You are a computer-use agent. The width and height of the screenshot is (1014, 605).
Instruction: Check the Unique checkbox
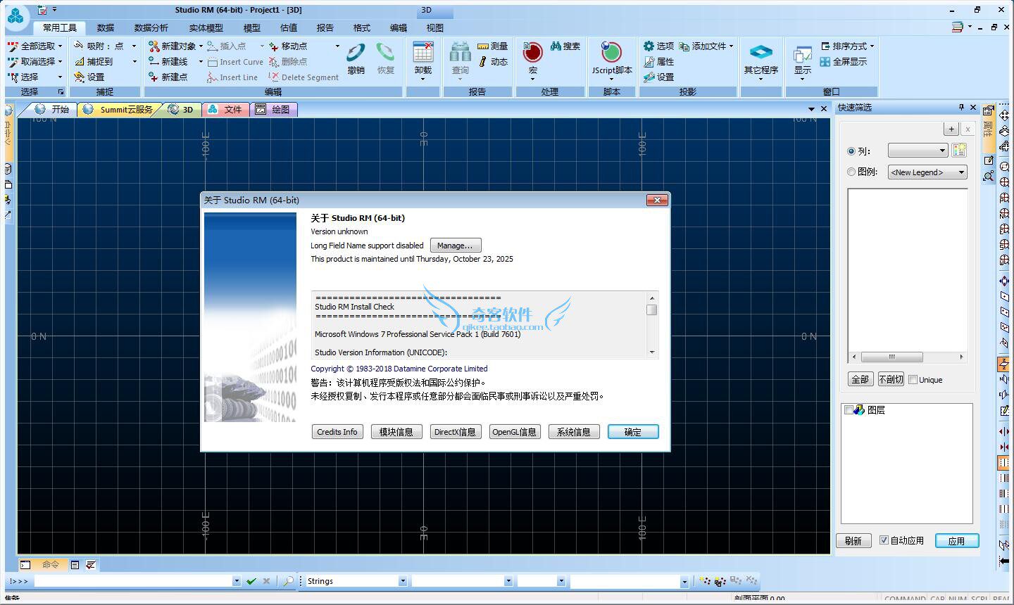click(913, 380)
